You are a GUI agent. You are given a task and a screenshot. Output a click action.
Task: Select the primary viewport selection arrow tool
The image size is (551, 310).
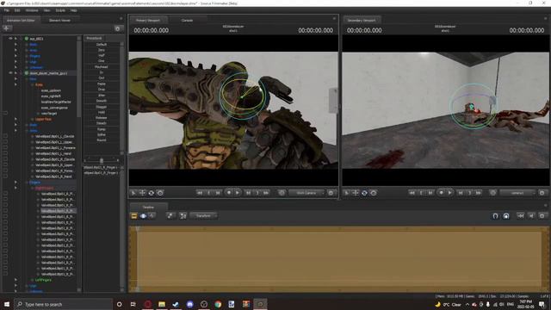pyautogui.click(x=133, y=193)
